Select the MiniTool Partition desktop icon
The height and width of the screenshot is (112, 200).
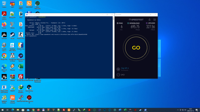4,99
